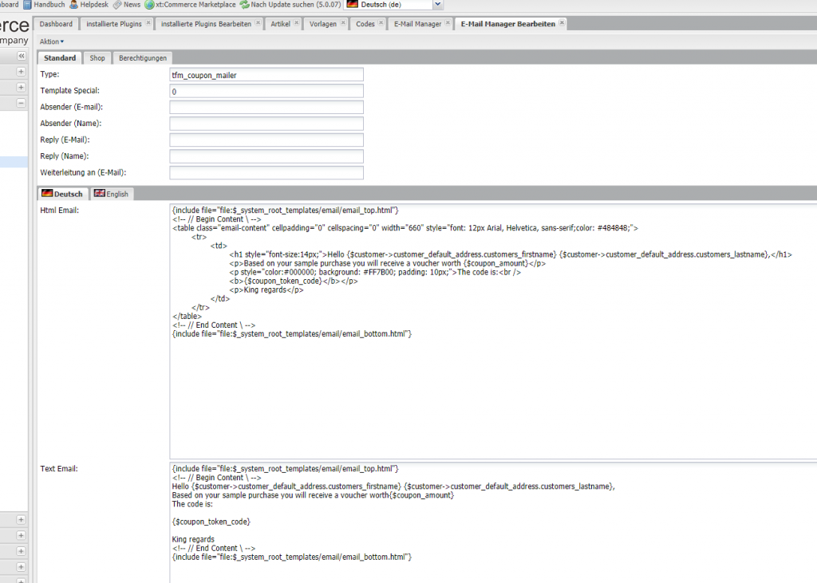Open xt:Commerce Marketplace globe icon
Screen dimensions: 817x583
(149, 5)
